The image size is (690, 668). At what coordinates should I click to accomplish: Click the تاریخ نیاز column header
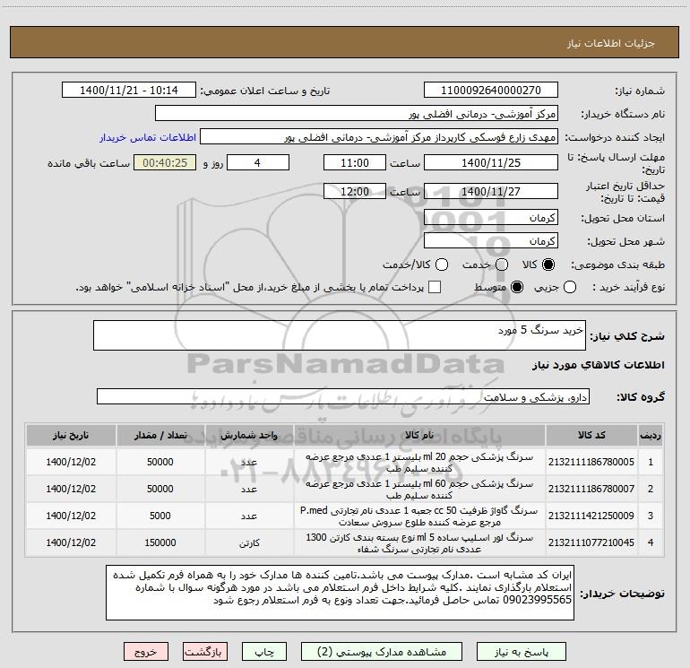pos(71,435)
